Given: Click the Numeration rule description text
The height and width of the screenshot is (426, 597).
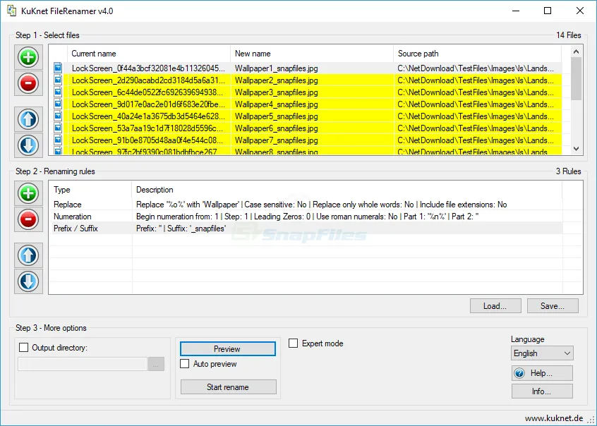Looking at the screenshot, I should (307, 217).
